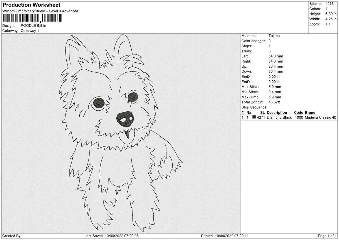Click the thread code 1006
This screenshot has height=240, width=339.
click(x=299, y=117)
